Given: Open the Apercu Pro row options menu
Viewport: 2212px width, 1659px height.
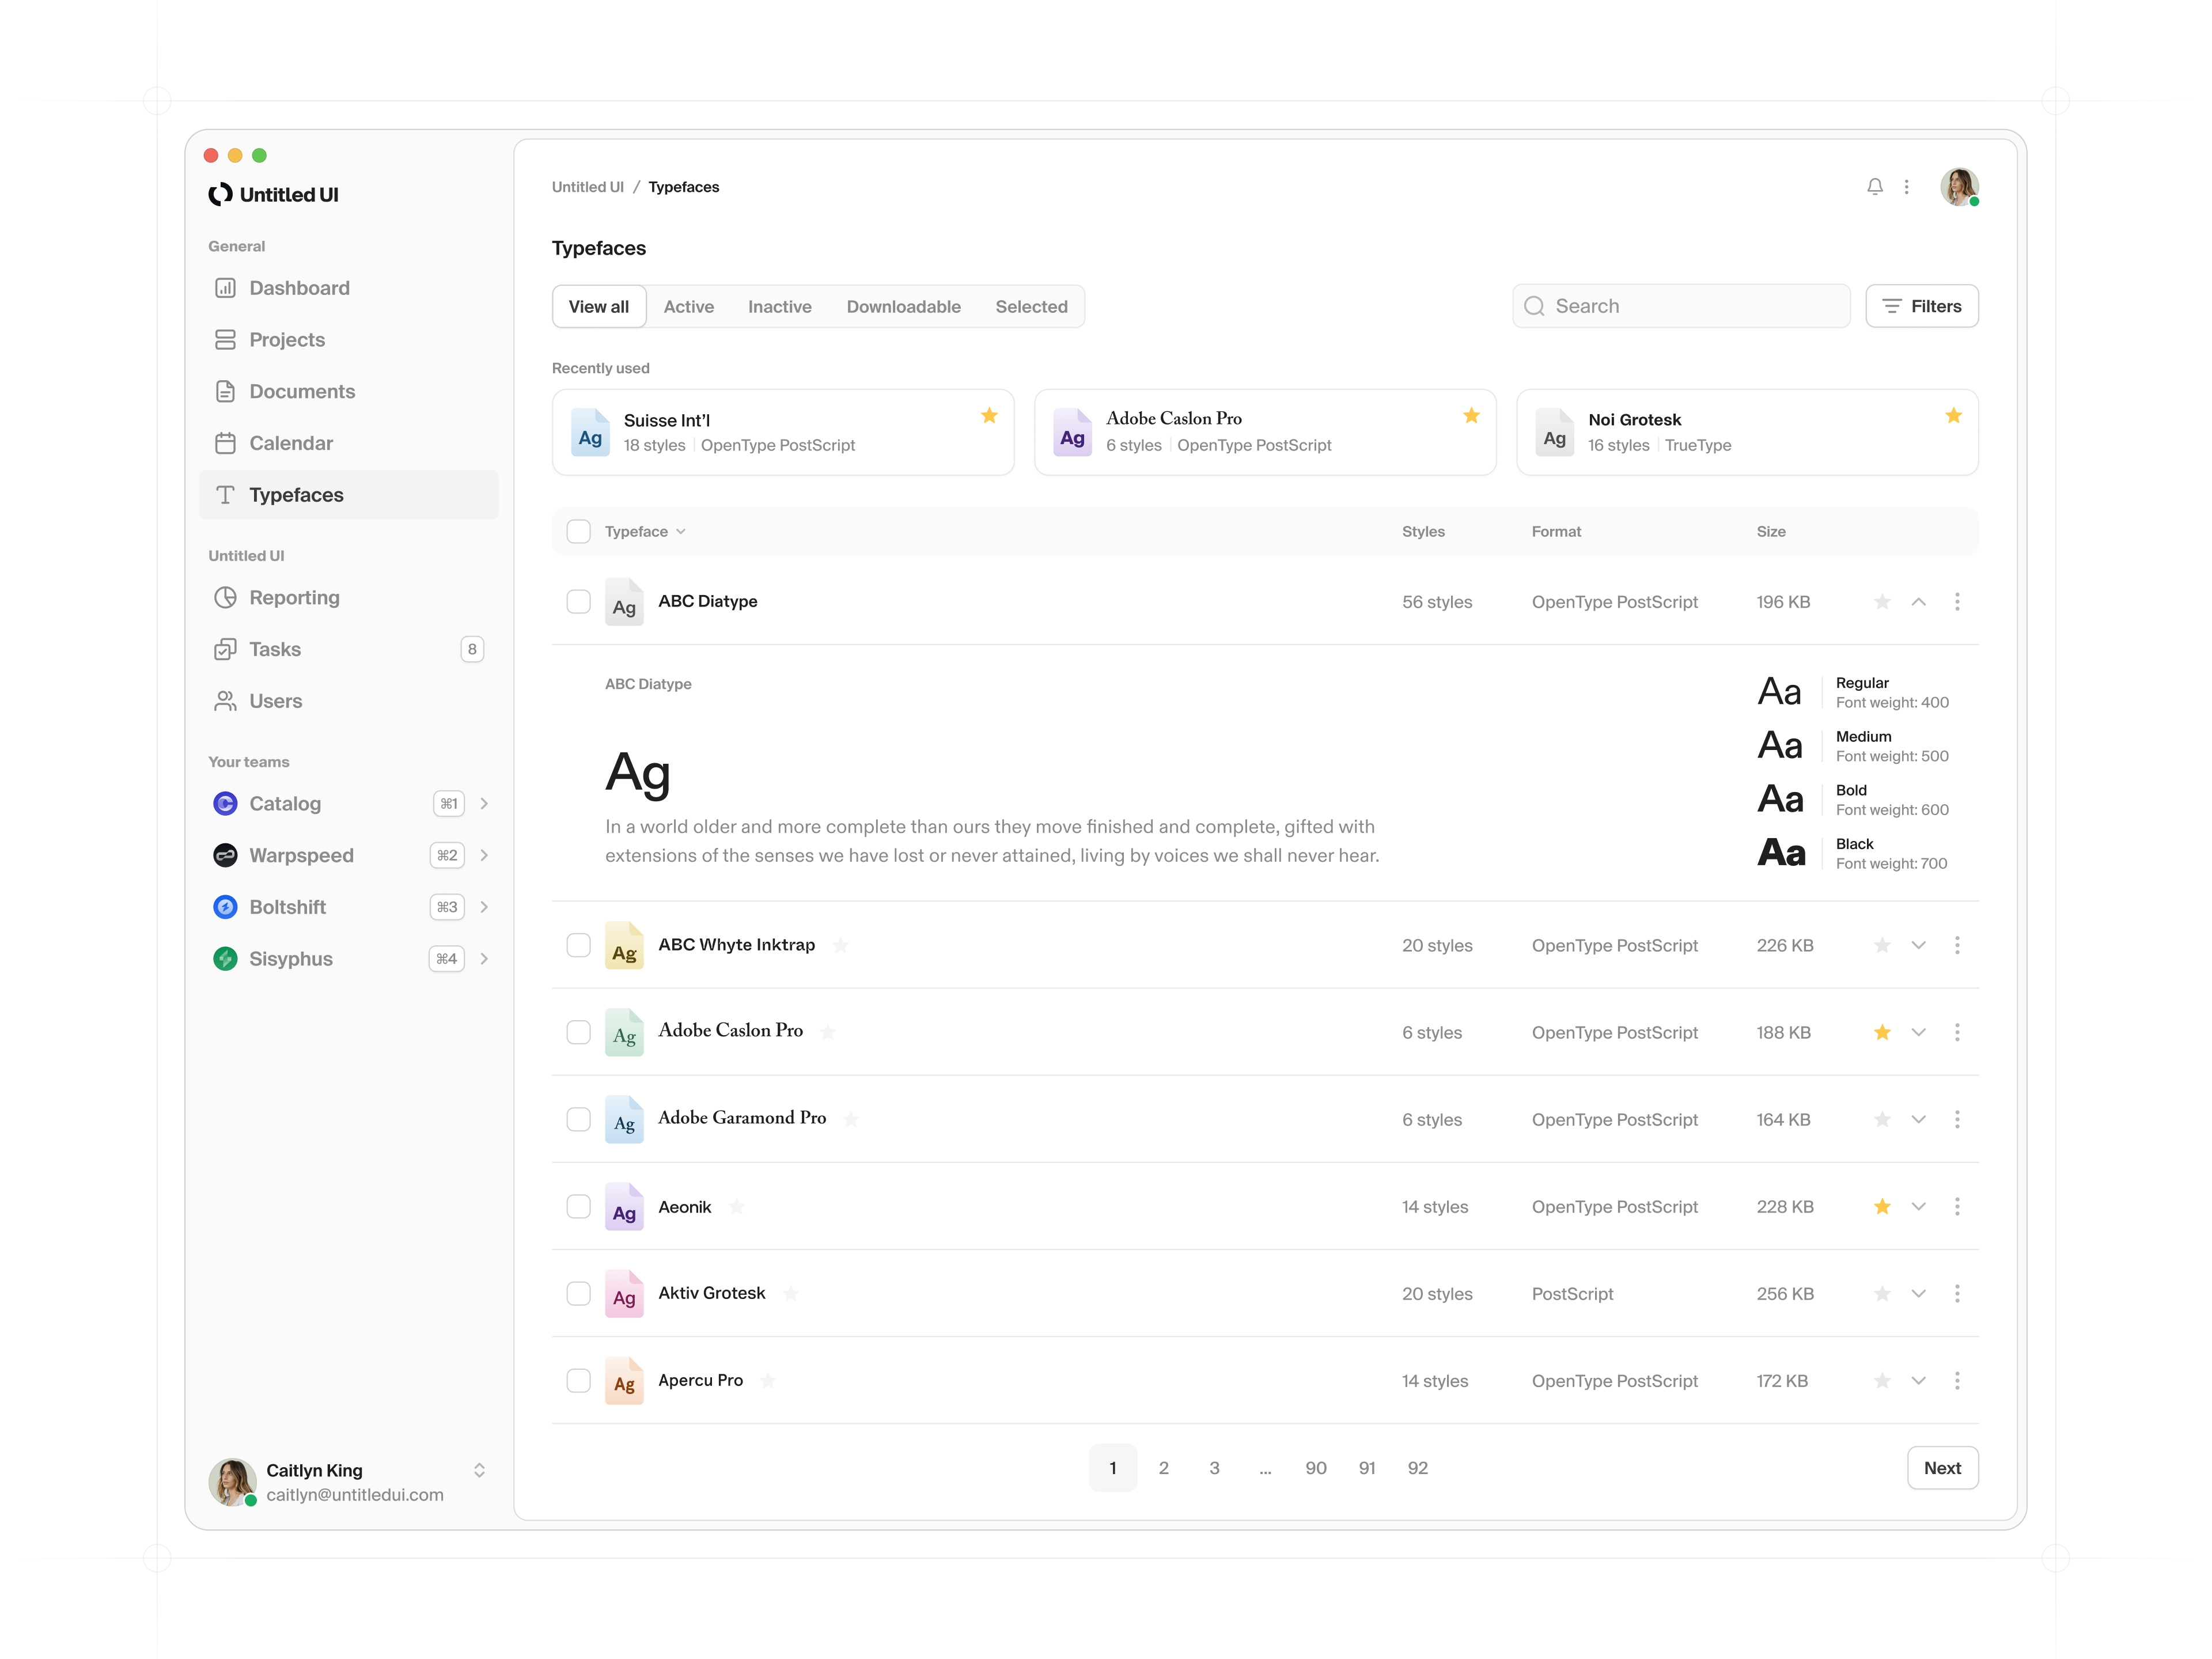Looking at the screenshot, I should click(x=1956, y=1380).
